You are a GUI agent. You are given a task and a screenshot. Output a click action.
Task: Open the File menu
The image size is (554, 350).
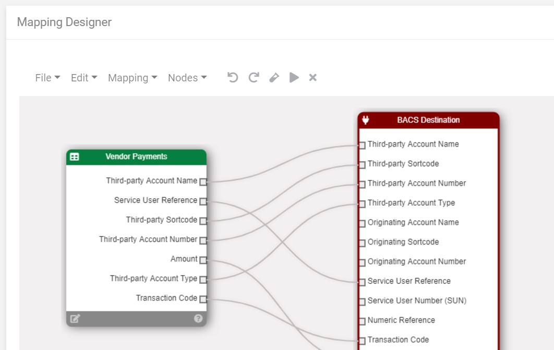(47, 78)
